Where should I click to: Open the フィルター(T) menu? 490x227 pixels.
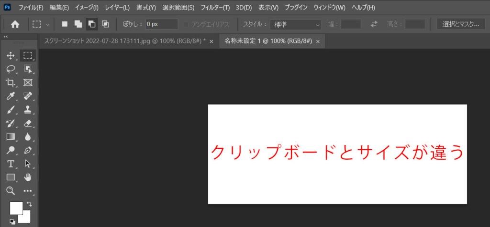[x=215, y=8]
